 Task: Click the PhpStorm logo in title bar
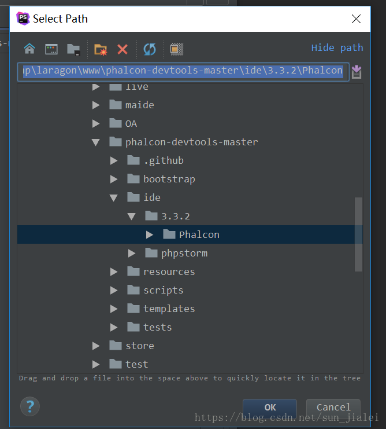pyautogui.click(x=23, y=19)
